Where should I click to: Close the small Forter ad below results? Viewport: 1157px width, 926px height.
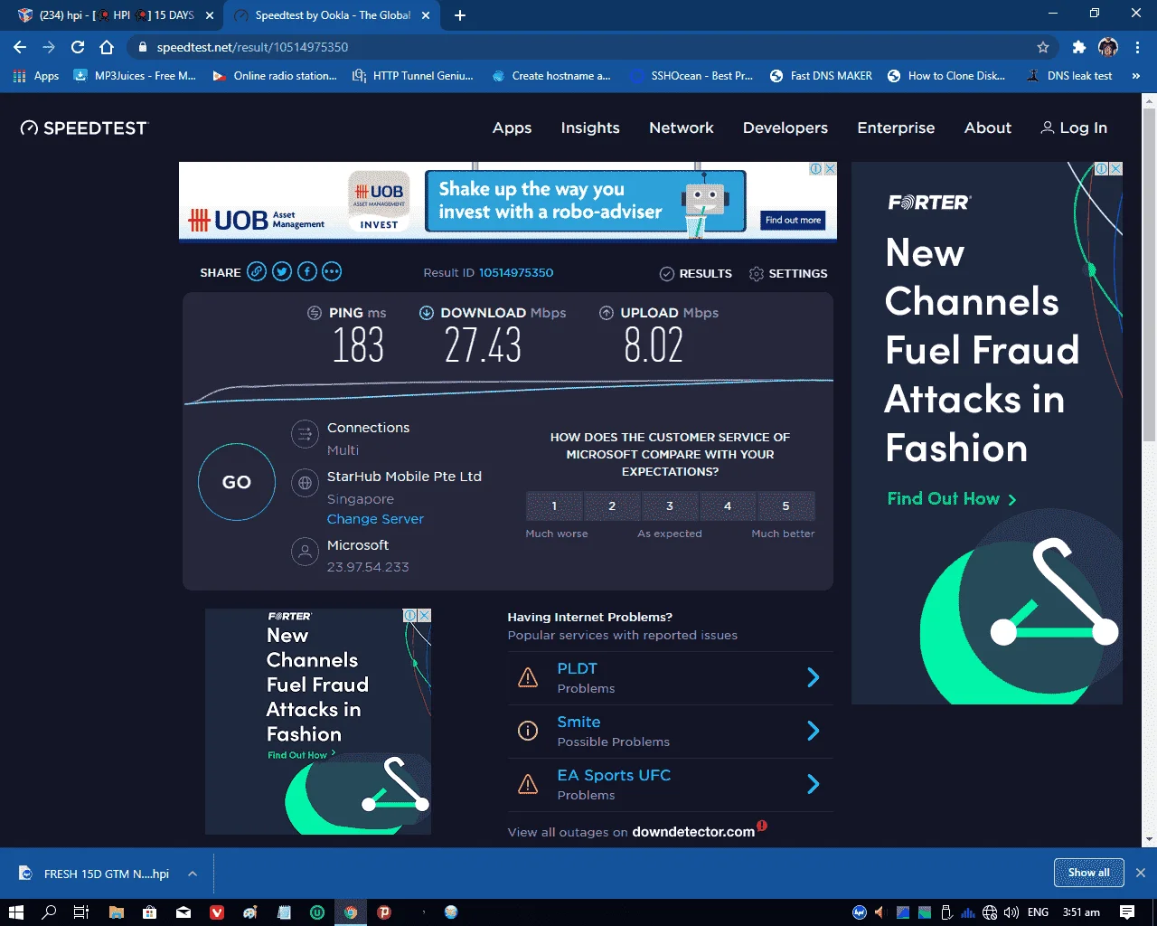coord(425,615)
